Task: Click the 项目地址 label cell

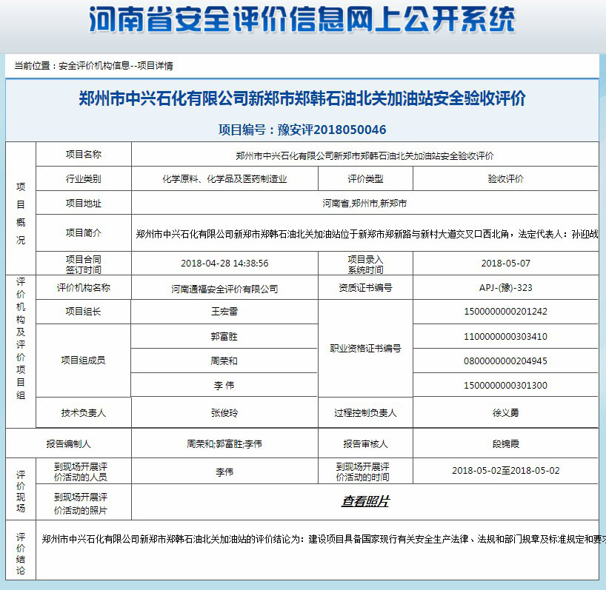Action: [84, 203]
